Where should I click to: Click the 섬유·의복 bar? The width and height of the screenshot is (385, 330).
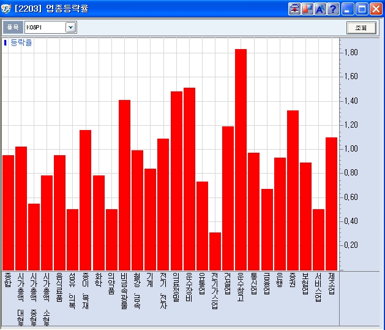tap(72, 240)
